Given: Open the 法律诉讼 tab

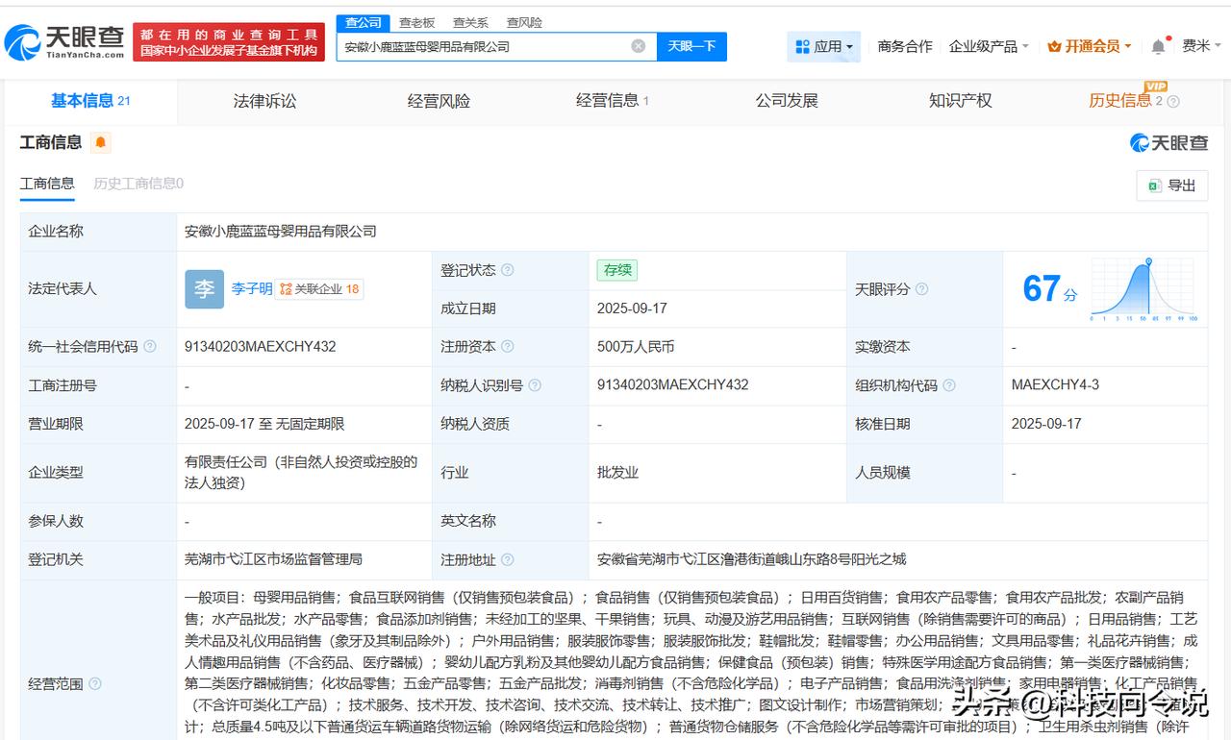Looking at the screenshot, I should click(264, 101).
